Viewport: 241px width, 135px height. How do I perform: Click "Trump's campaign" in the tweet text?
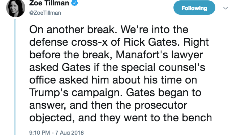[76, 93]
